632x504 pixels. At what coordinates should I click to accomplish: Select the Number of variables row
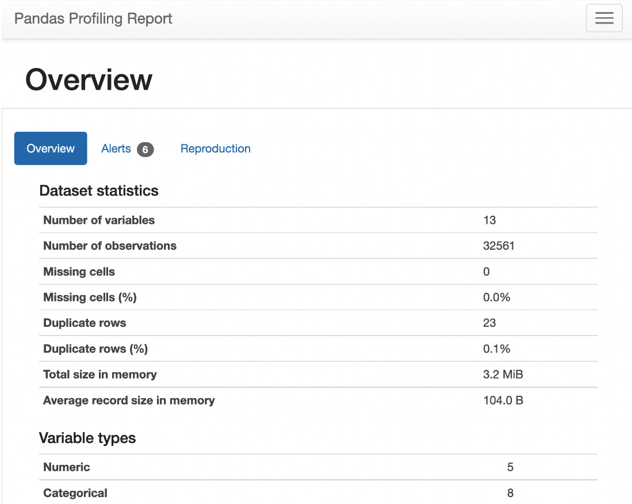coord(319,220)
